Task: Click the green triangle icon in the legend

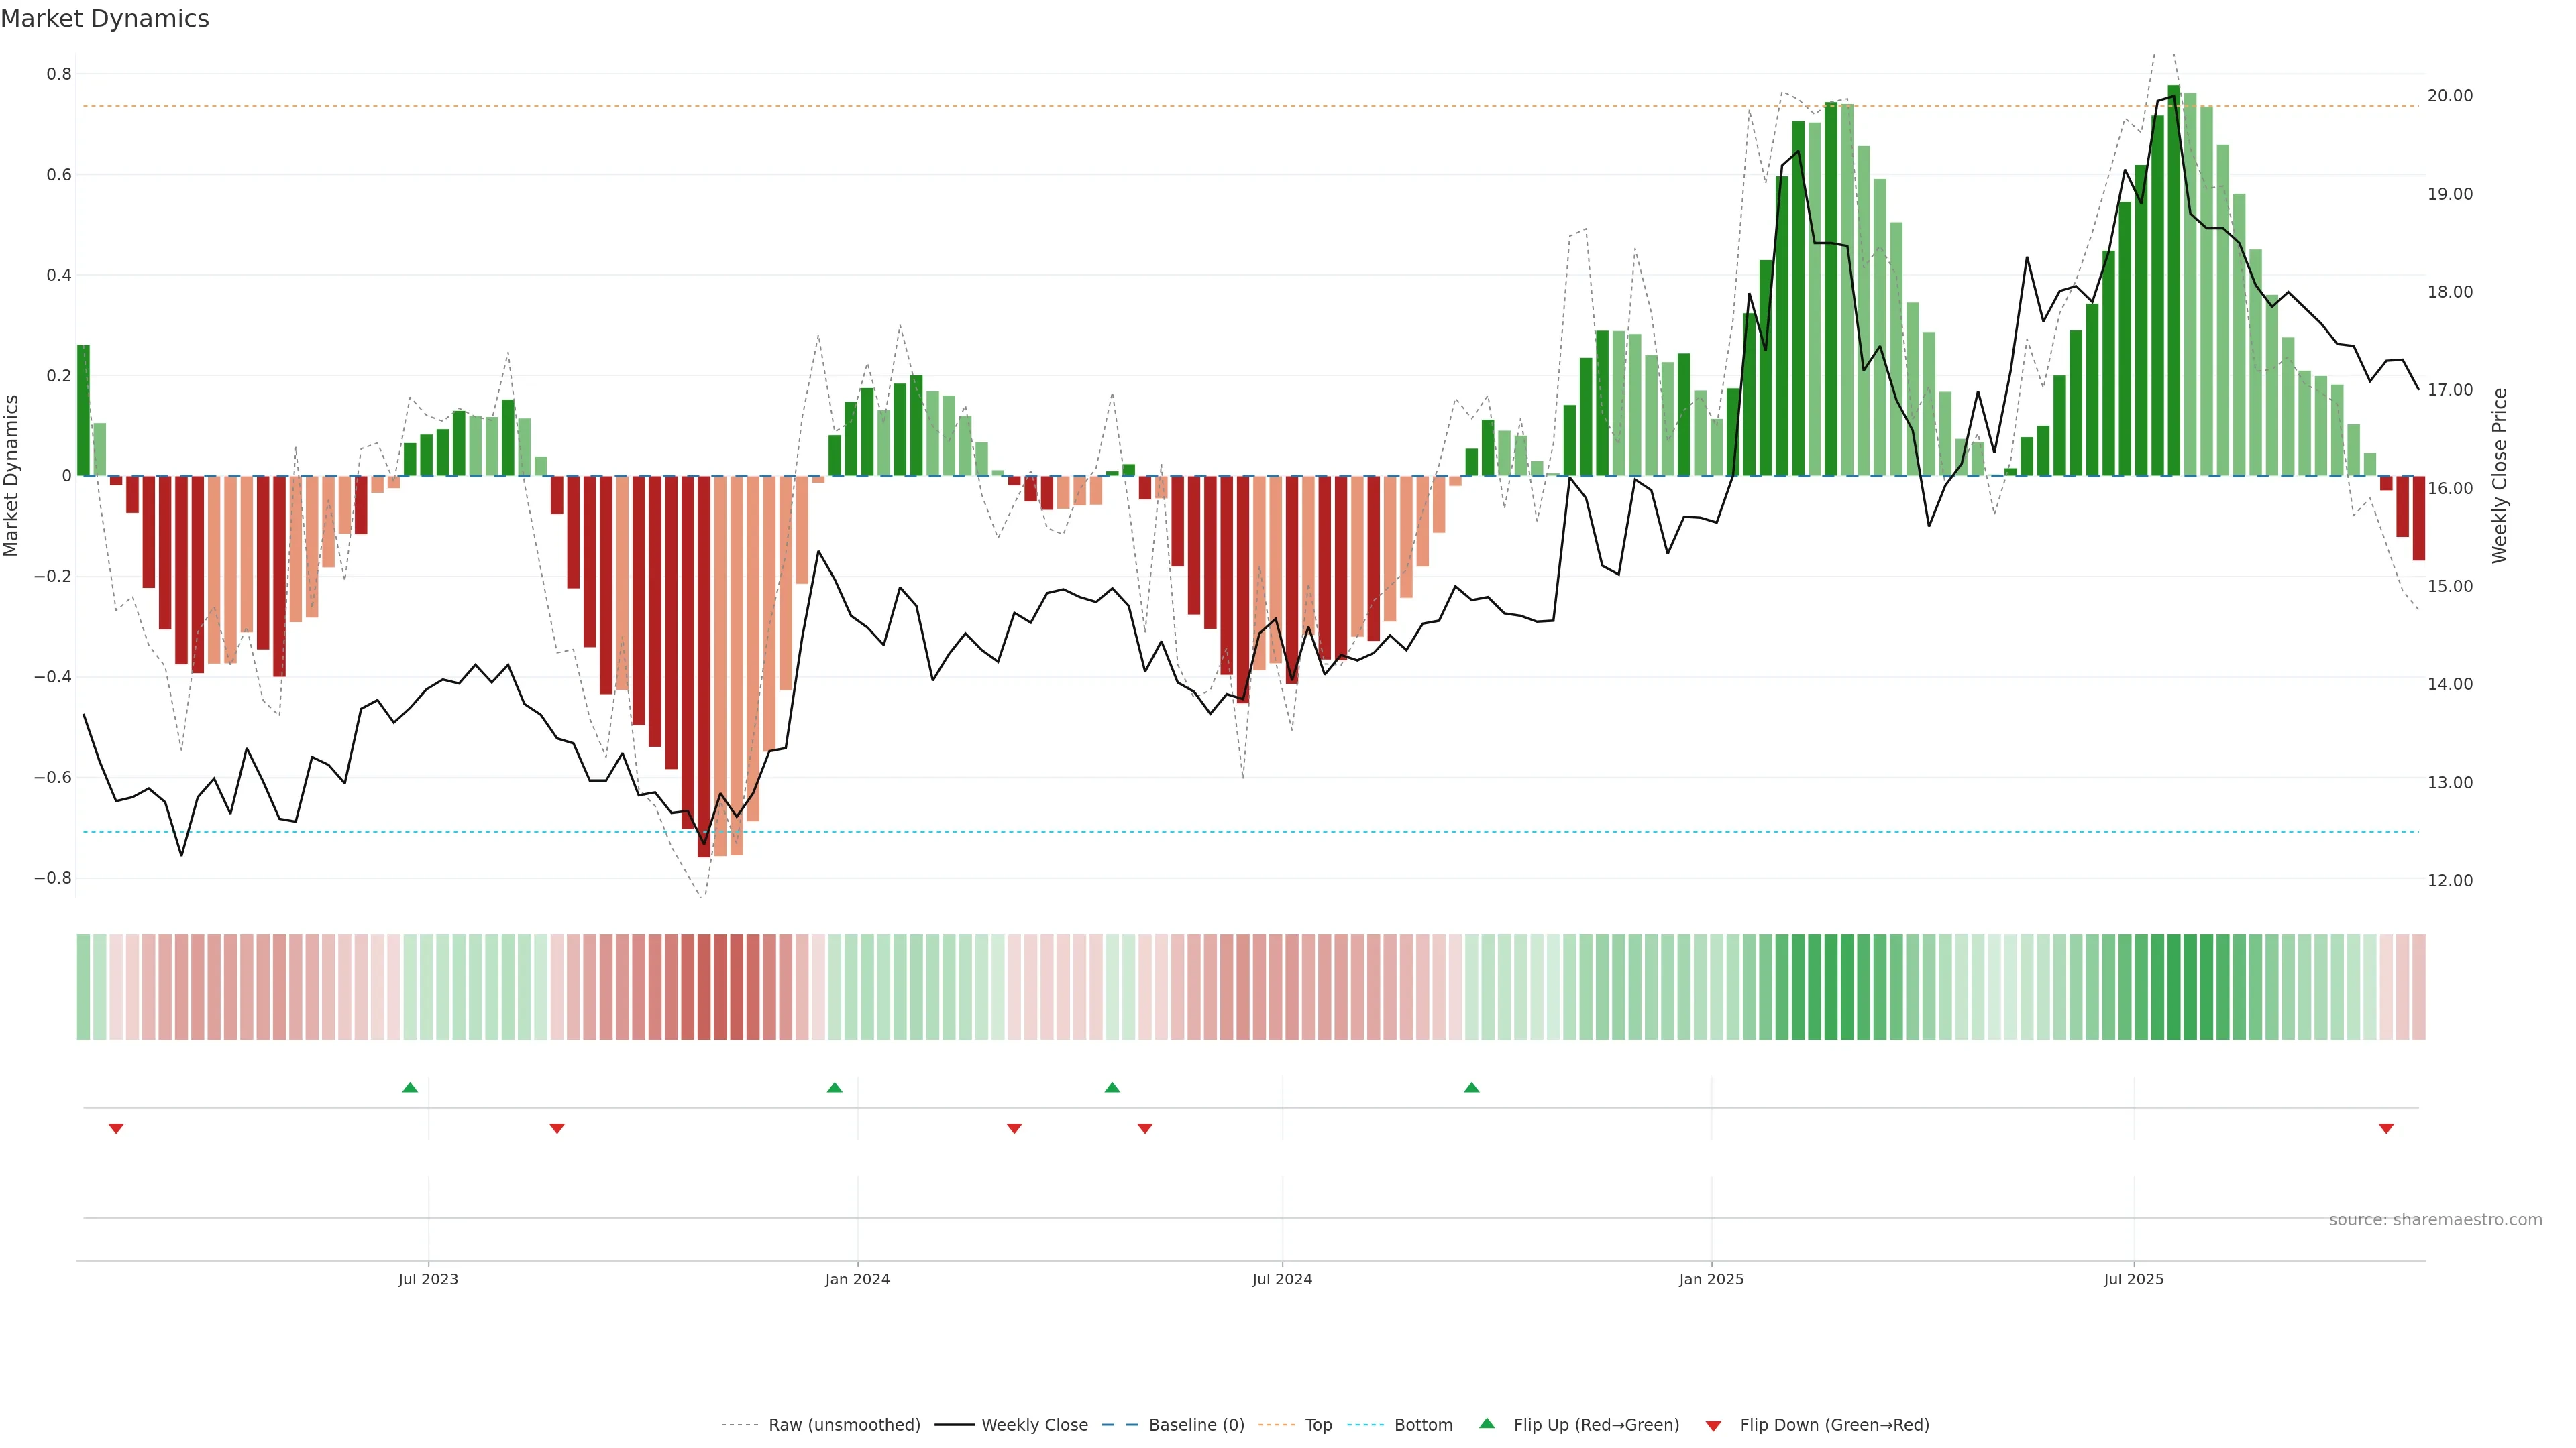Action: point(1487,1423)
